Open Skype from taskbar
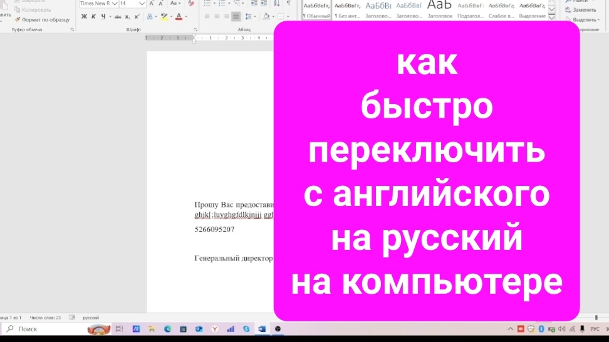The width and height of the screenshot is (609, 342). click(x=246, y=329)
